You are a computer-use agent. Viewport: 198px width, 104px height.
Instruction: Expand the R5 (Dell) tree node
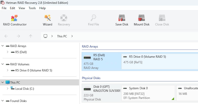(x=8, y=52)
